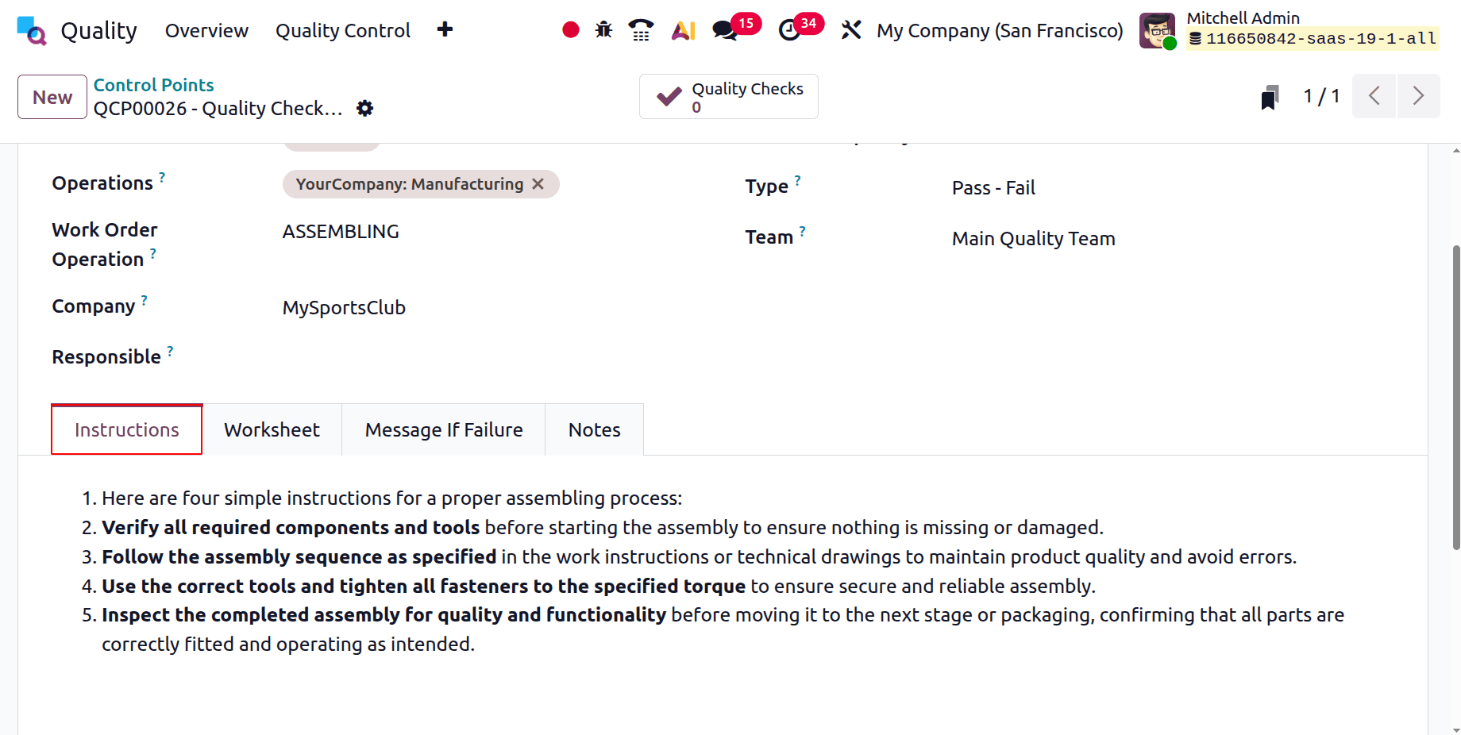Show the help tooltip for Work Order Operation
The width and height of the screenshot is (1461, 735).
153,253
